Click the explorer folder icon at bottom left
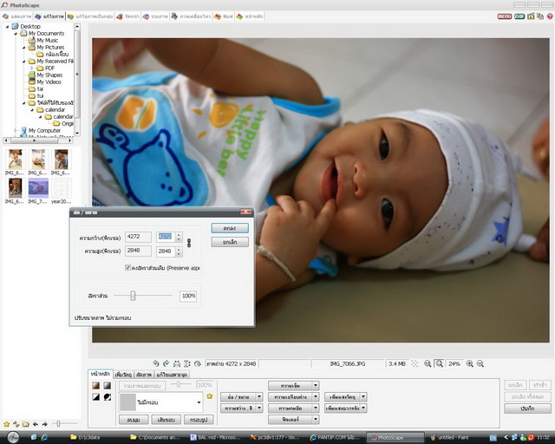The image size is (555, 444). (x=25, y=424)
